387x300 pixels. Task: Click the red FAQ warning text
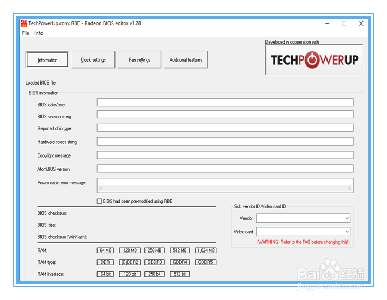click(304, 242)
